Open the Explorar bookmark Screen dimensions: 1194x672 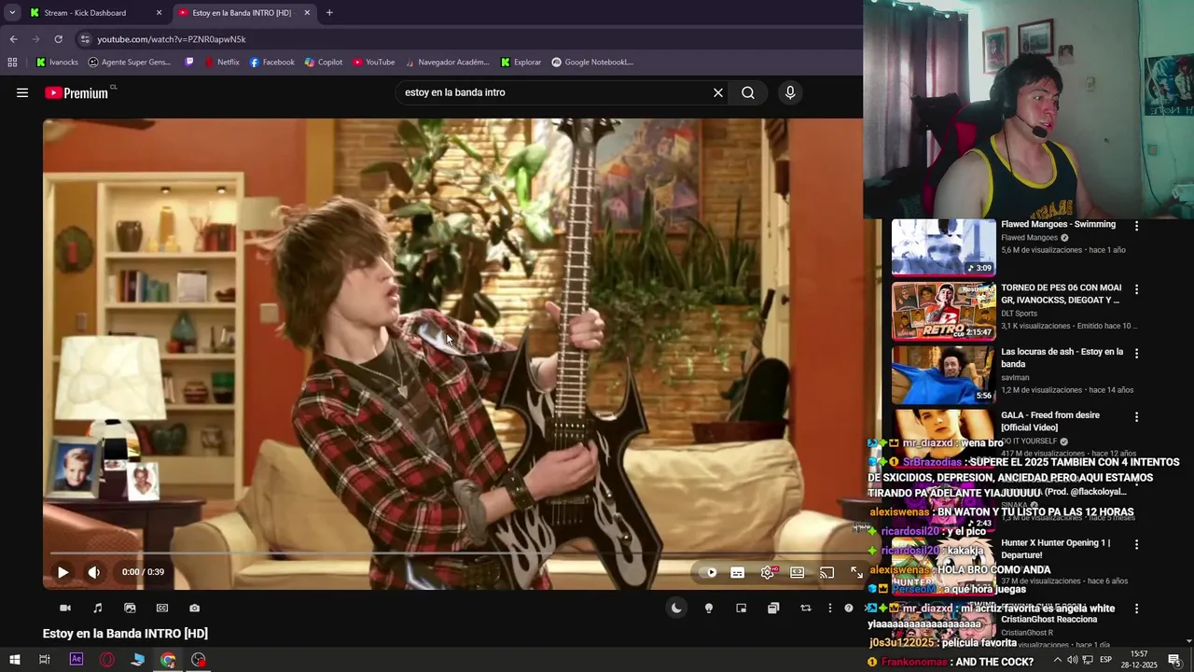pyautogui.click(x=521, y=63)
